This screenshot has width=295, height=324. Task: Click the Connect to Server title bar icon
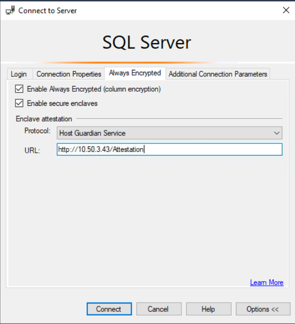pyautogui.click(x=10, y=10)
